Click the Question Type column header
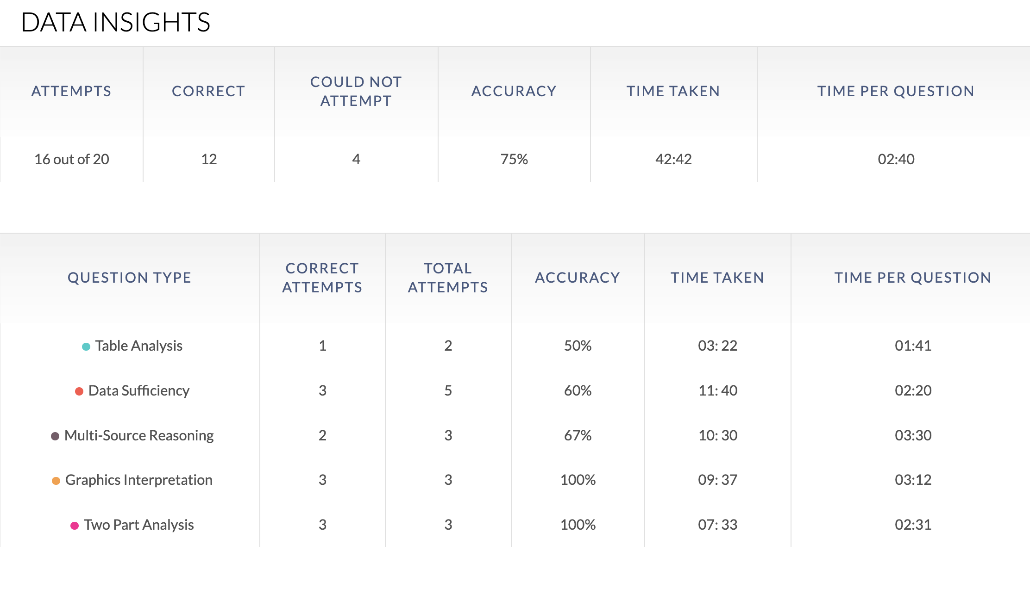The width and height of the screenshot is (1030, 594). 129,278
